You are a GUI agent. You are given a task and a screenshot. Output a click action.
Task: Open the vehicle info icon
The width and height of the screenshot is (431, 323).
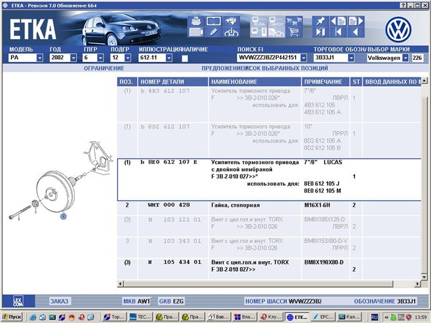[x=231, y=32]
